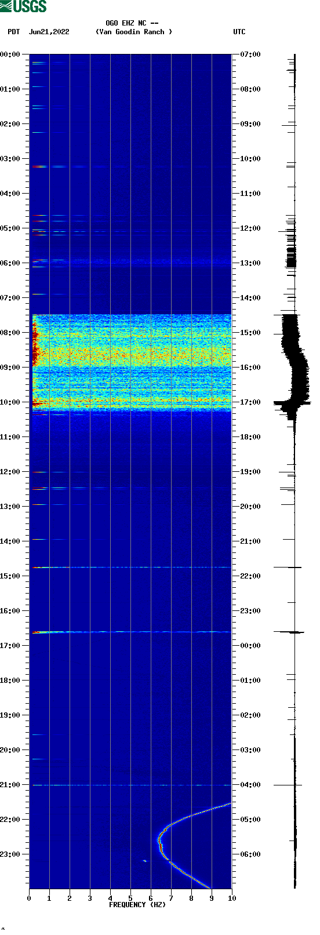Click the '10' frequency axis tick label
Screen dimensions: 320x935
pyautogui.click(x=232, y=899)
